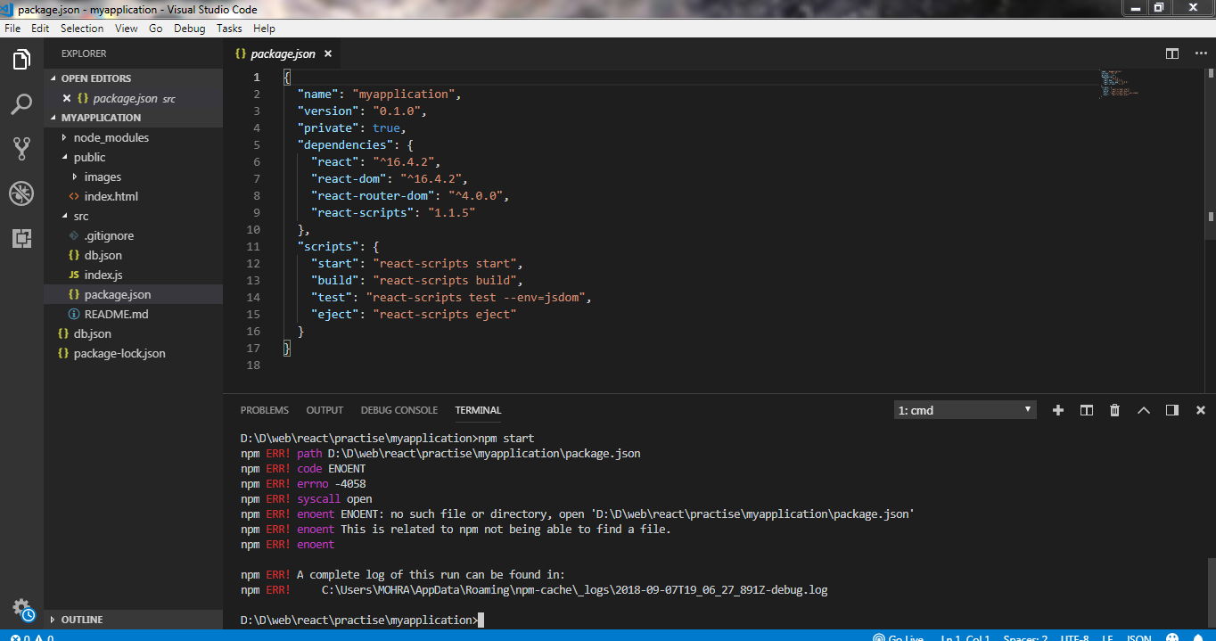
Task: Open the Debug view in activity bar
Action: tap(21, 193)
